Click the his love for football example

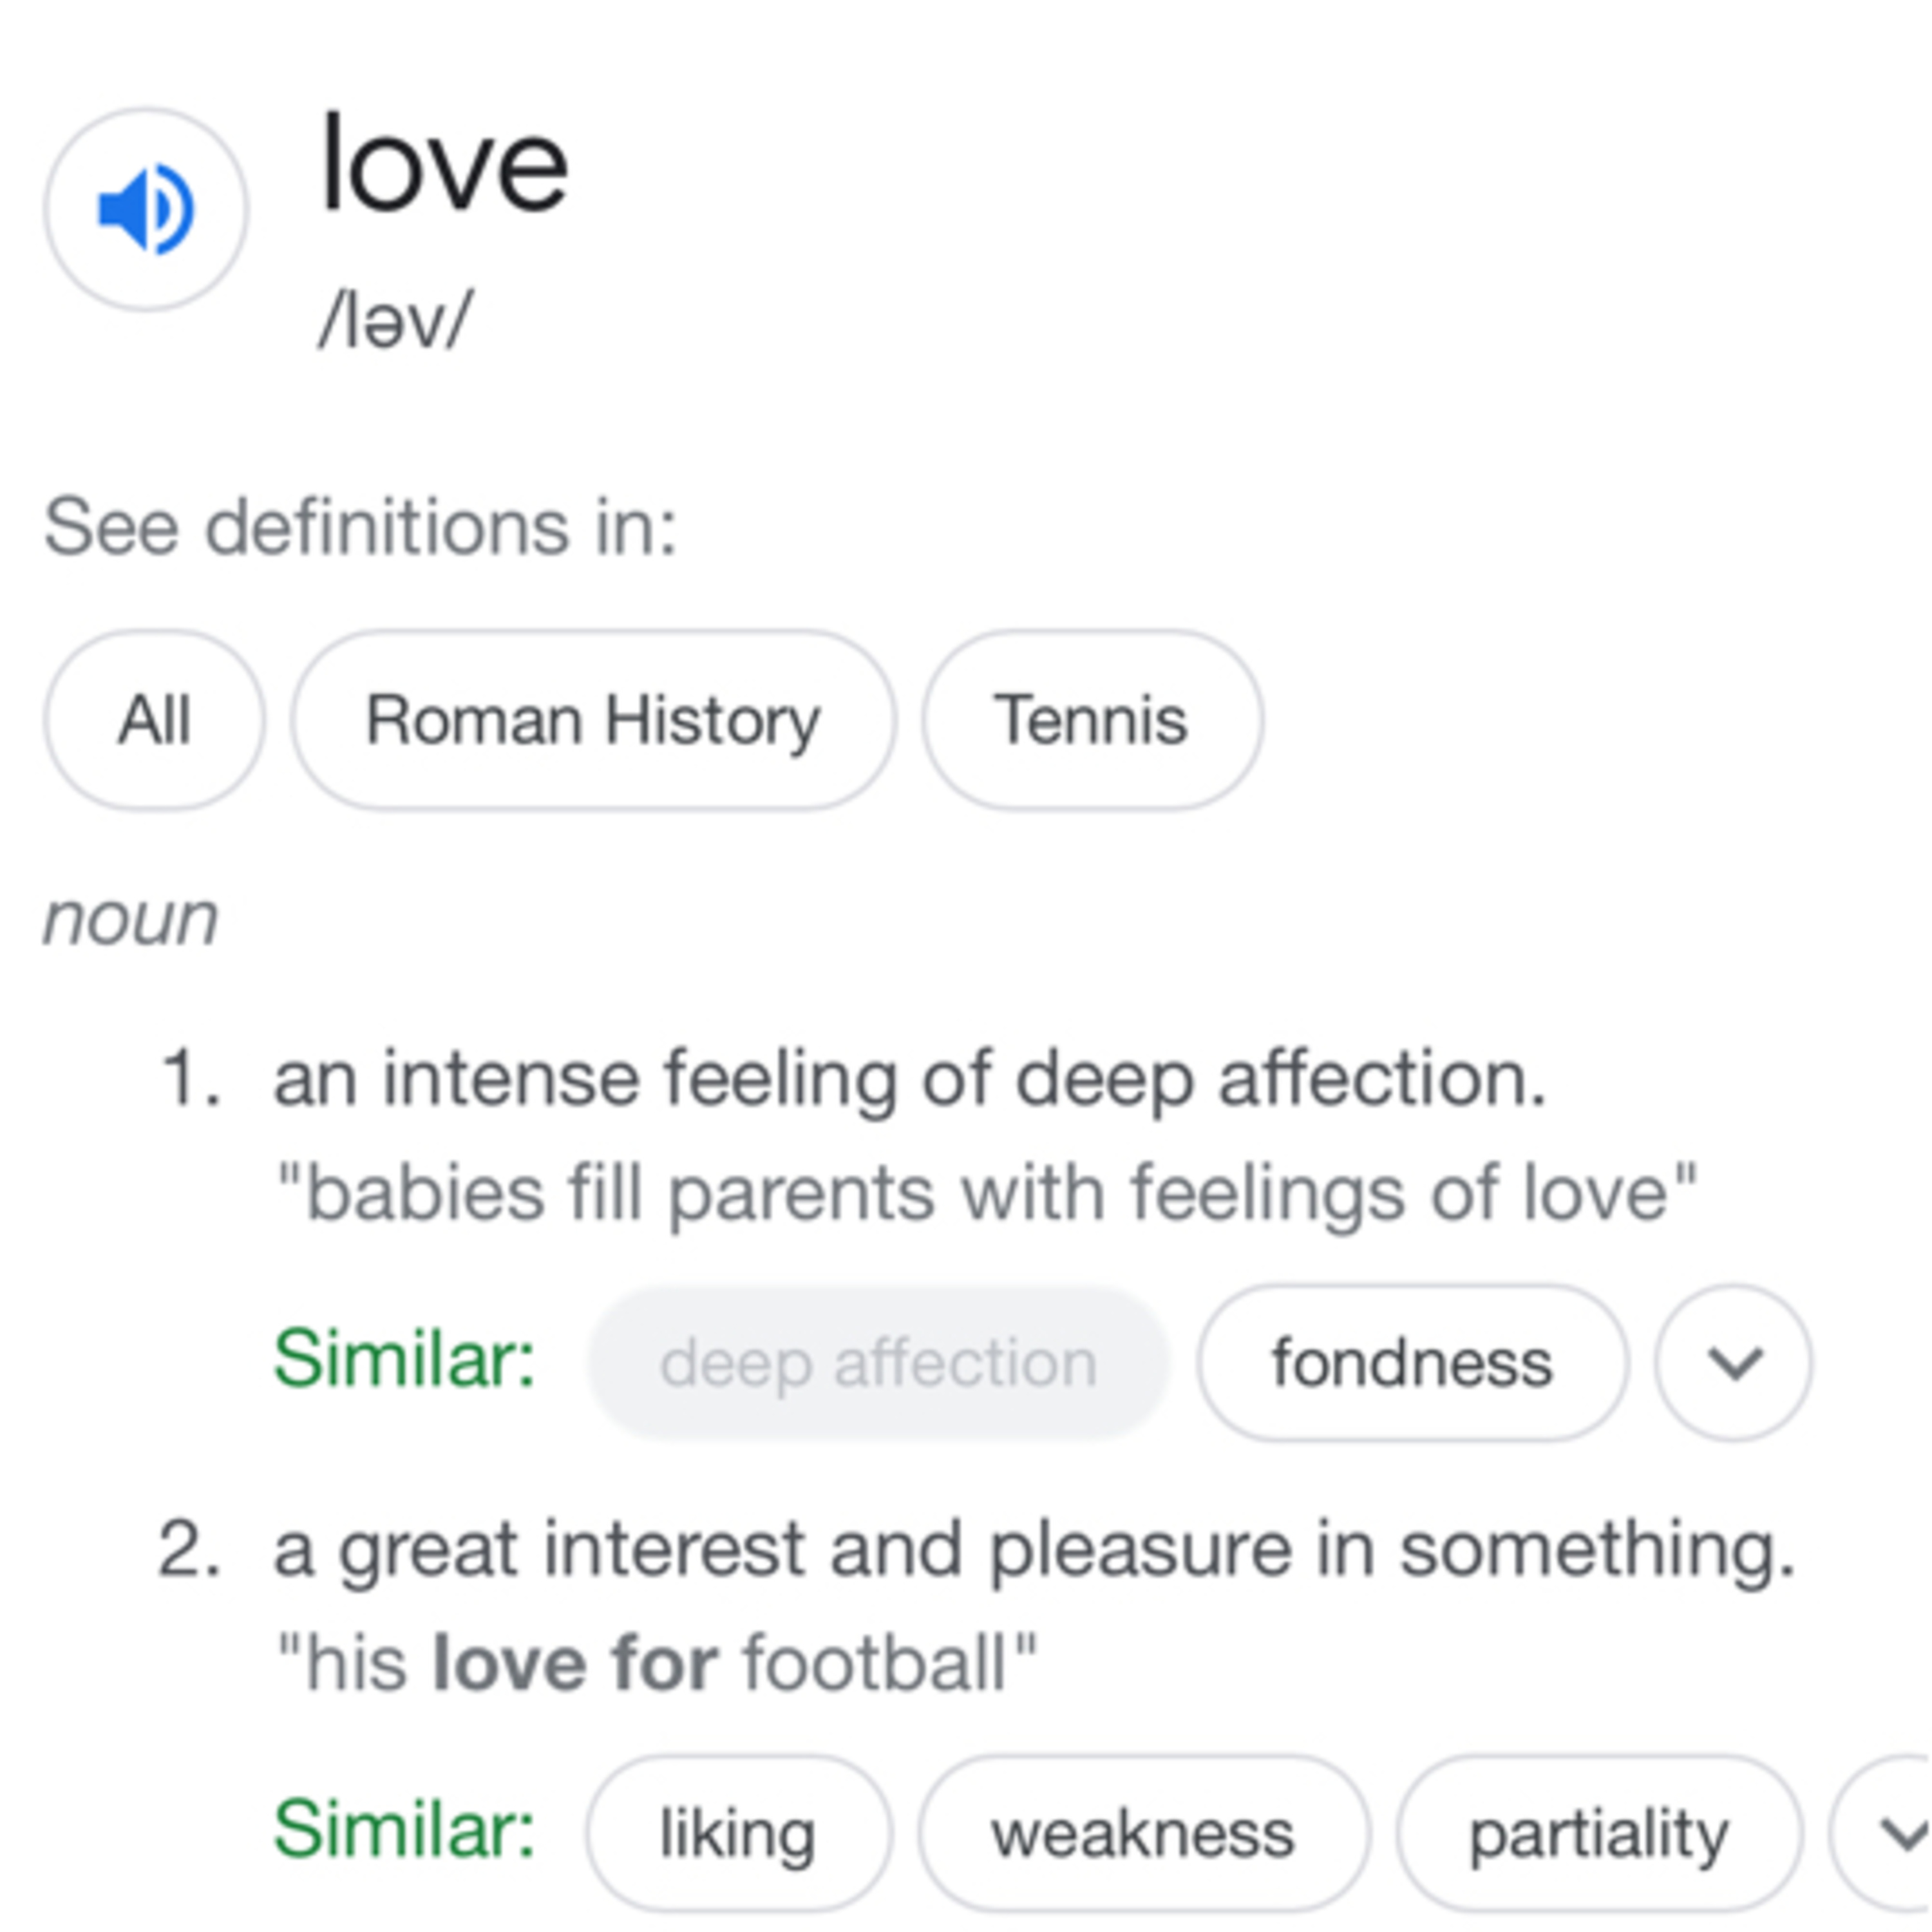coord(656,1663)
